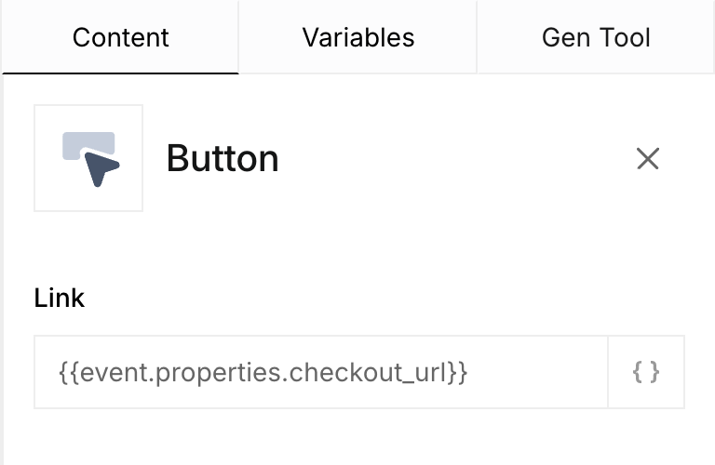Click the Link field label

tap(60, 299)
